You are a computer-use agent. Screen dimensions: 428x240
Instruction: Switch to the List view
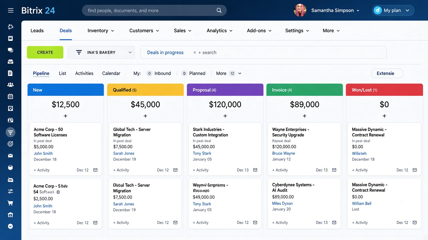tap(63, 73)
